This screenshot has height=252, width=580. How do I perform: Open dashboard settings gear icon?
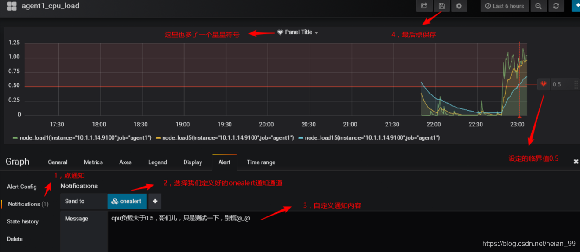pyautogui.click(x=459, y=6)
